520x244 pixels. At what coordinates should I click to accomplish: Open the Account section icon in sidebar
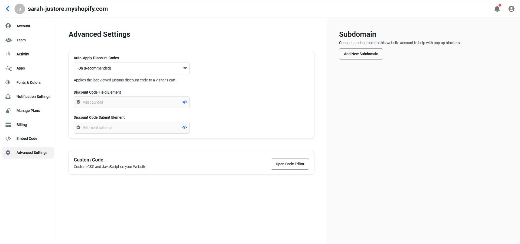(8, 26)
